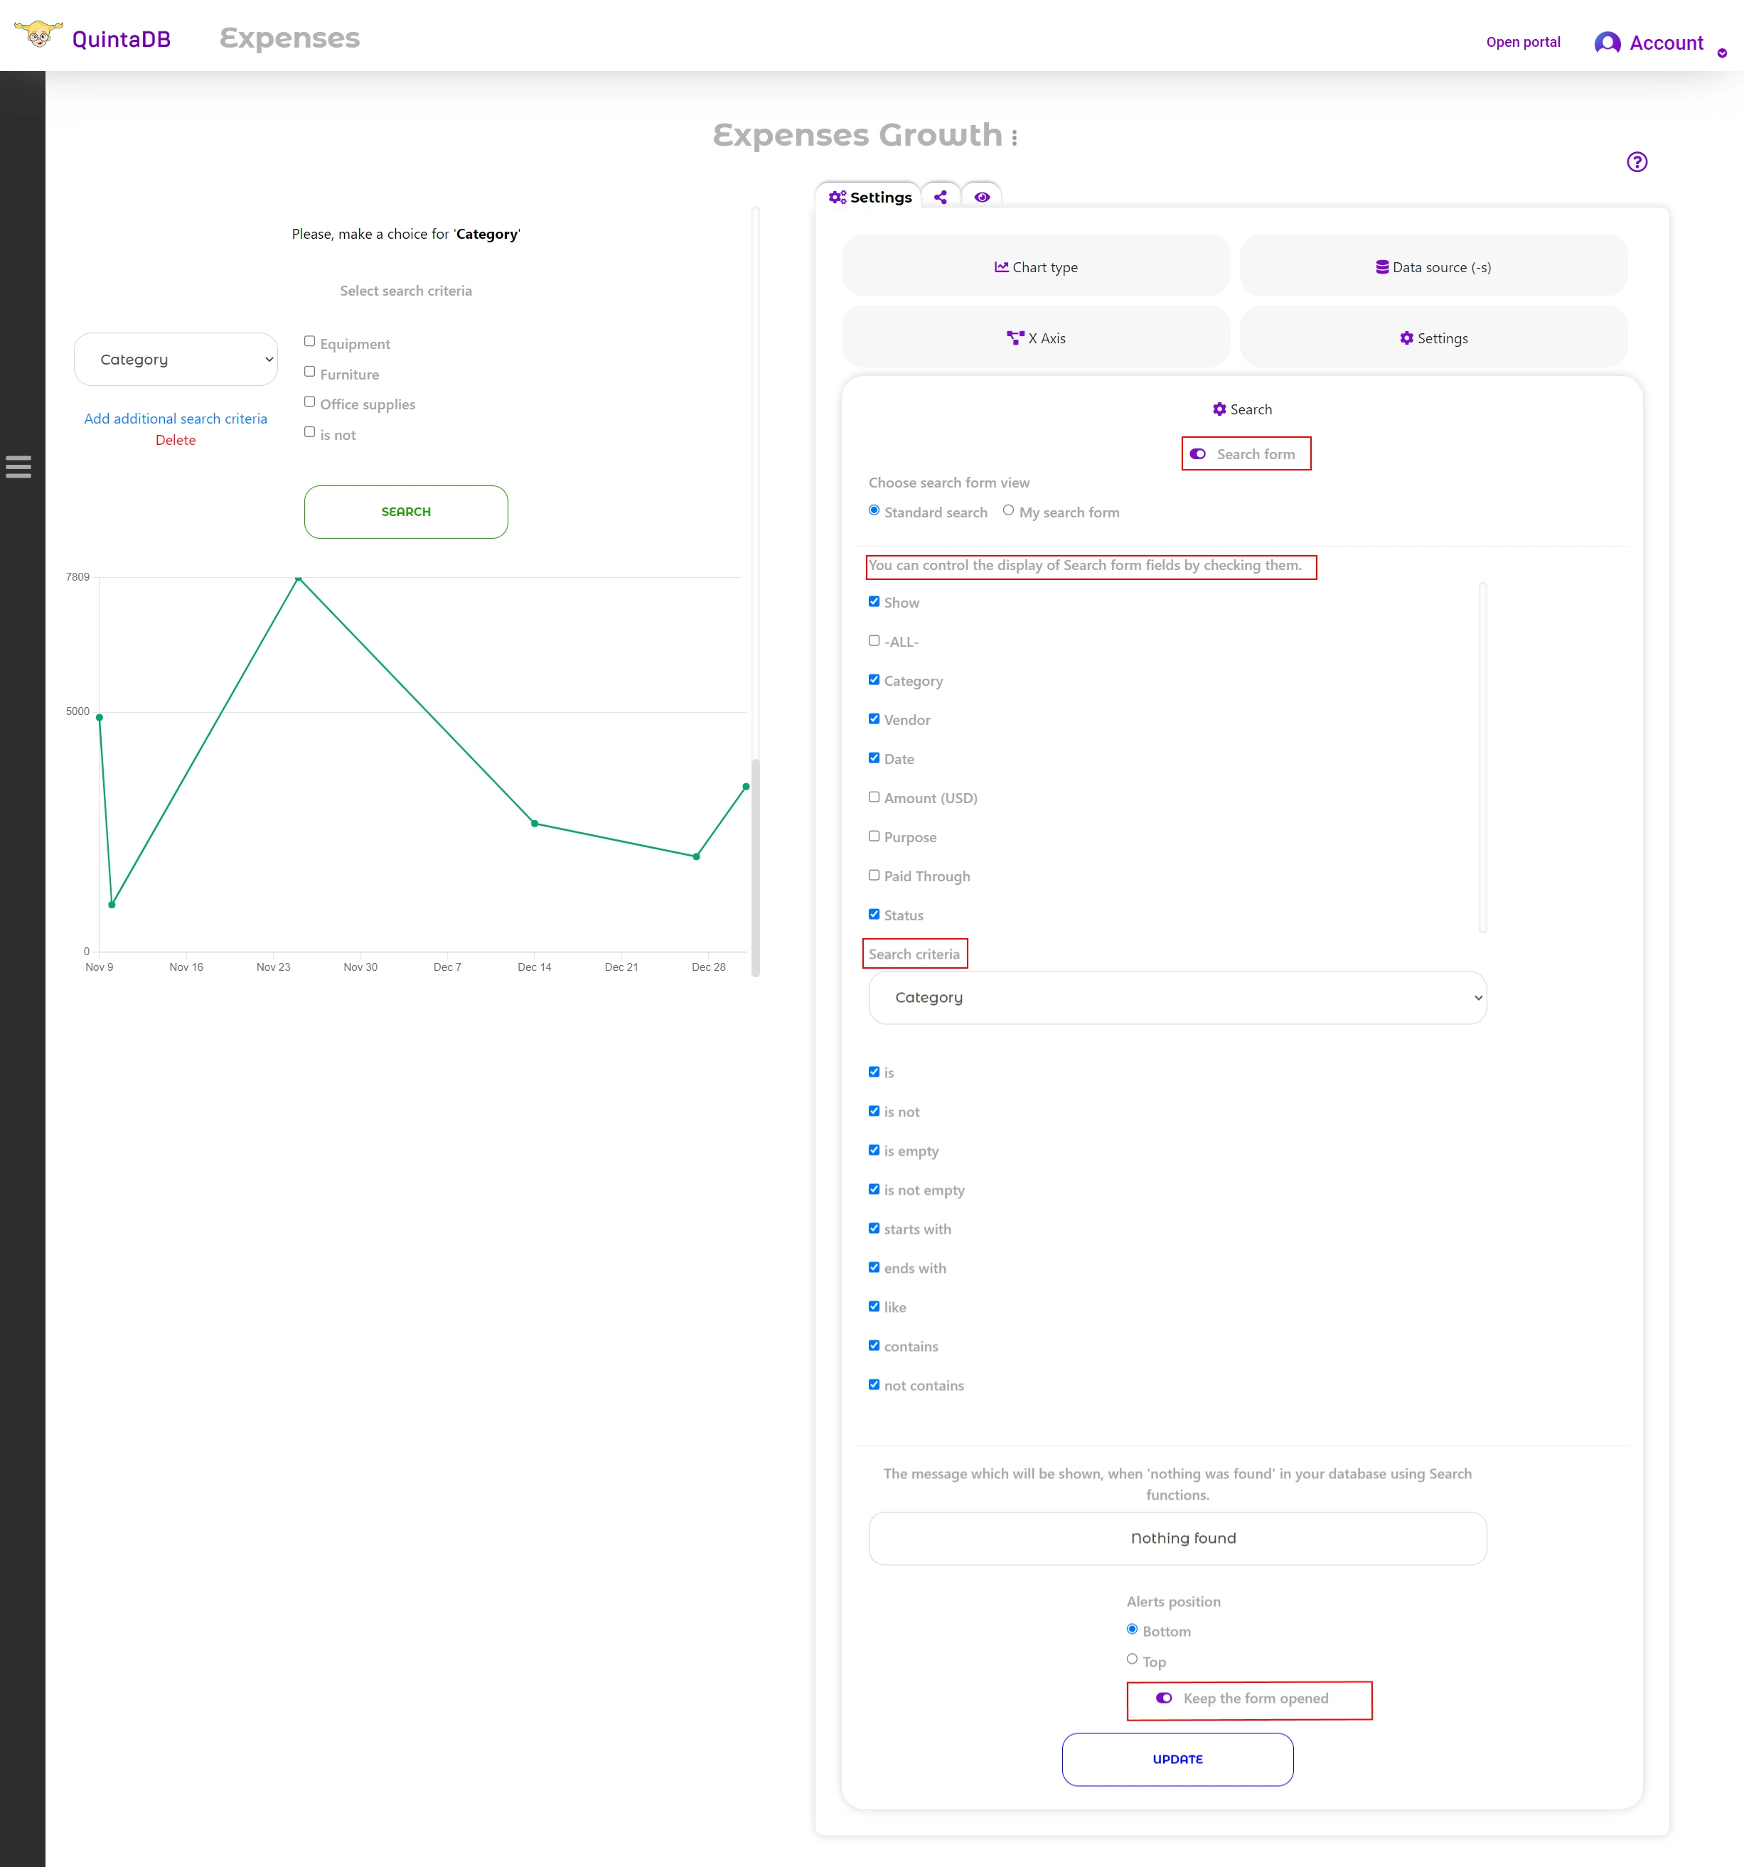Open the Search section header
The height and width of the screenshot is (1867, 1744).
(x=1242, y=409)
